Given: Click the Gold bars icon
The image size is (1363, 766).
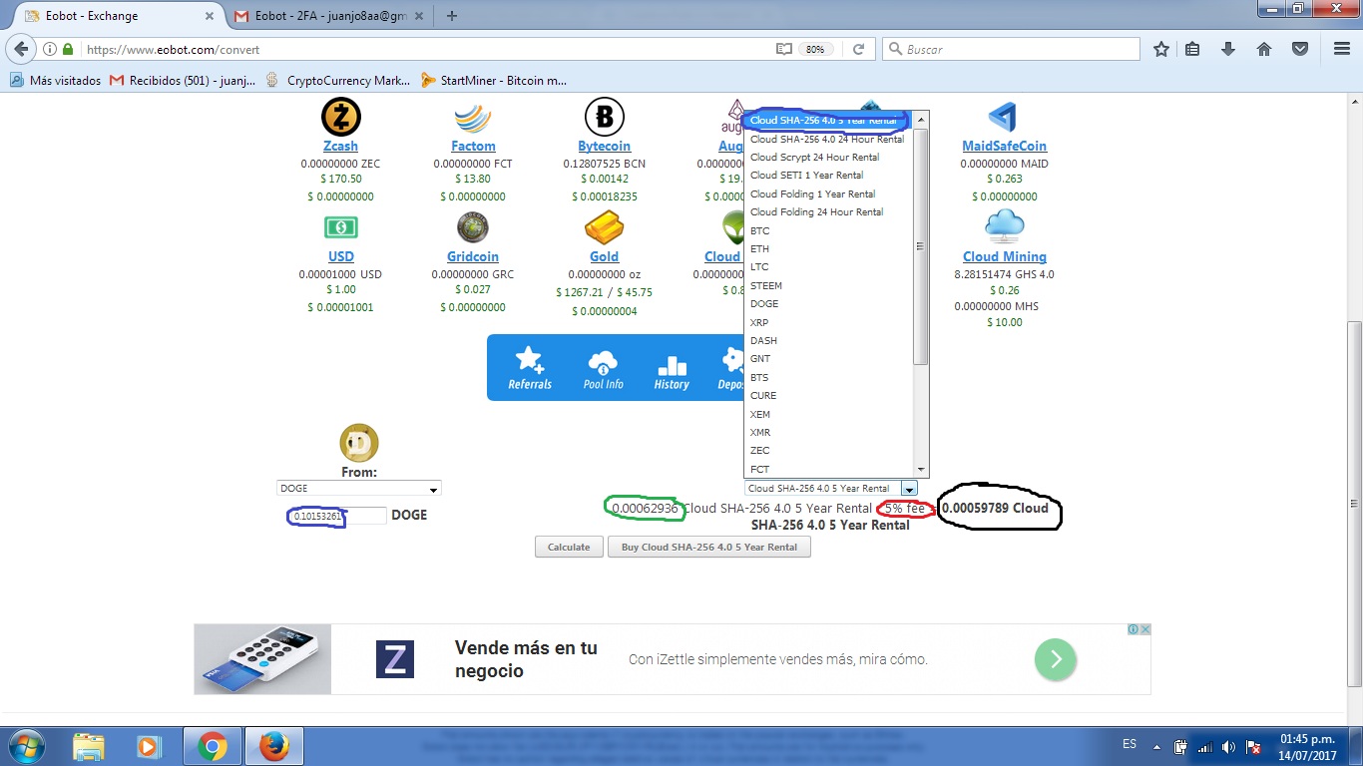Looking at the screenshot, I should [x=604, y=229].
